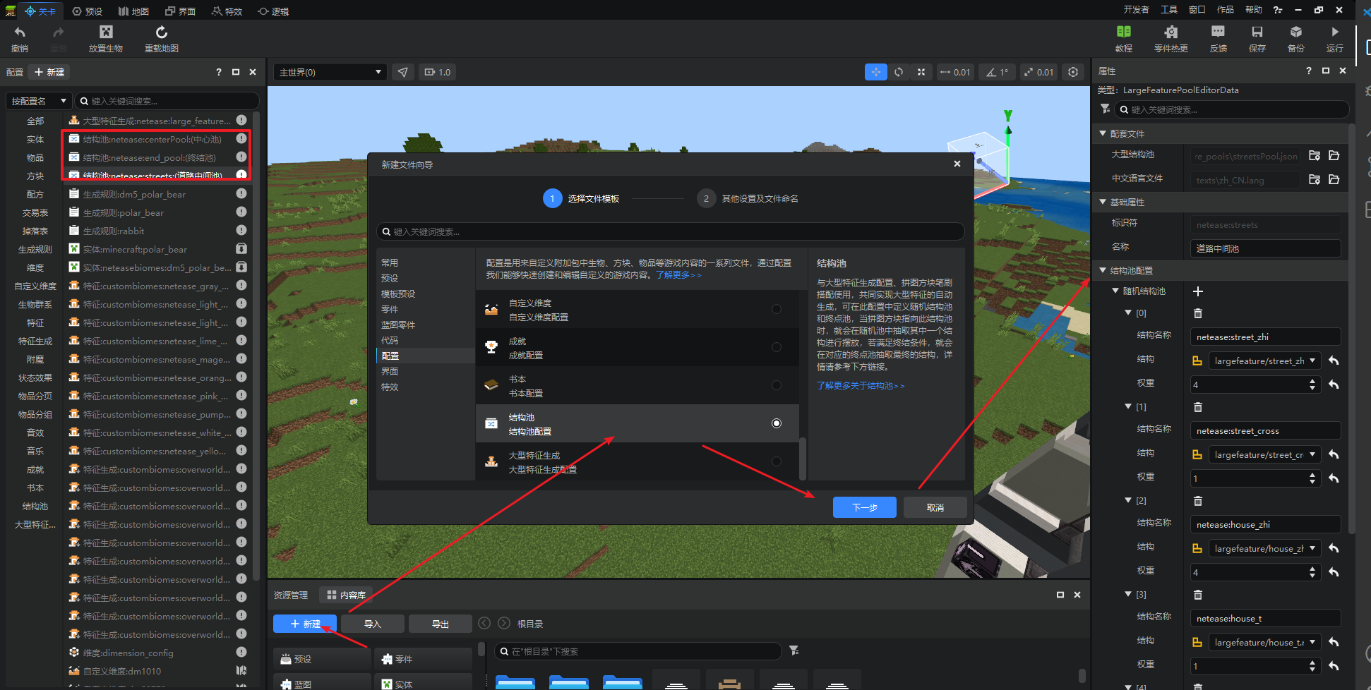Screen dimensions: 1371x690
Task: Open the 了解更多关于结构池 link
Action: [x=861, y=386]
